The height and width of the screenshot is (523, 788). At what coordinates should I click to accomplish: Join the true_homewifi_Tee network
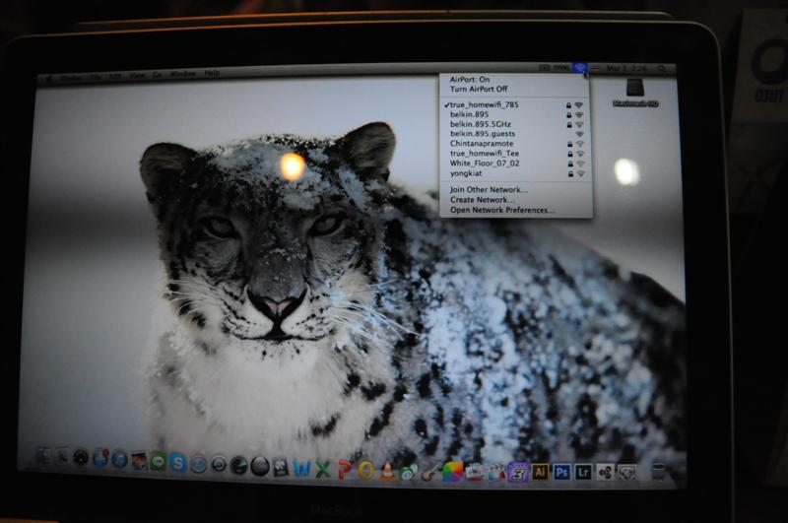click(515, 154)
